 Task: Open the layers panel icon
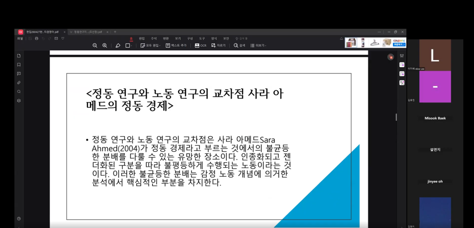(19, 100)
